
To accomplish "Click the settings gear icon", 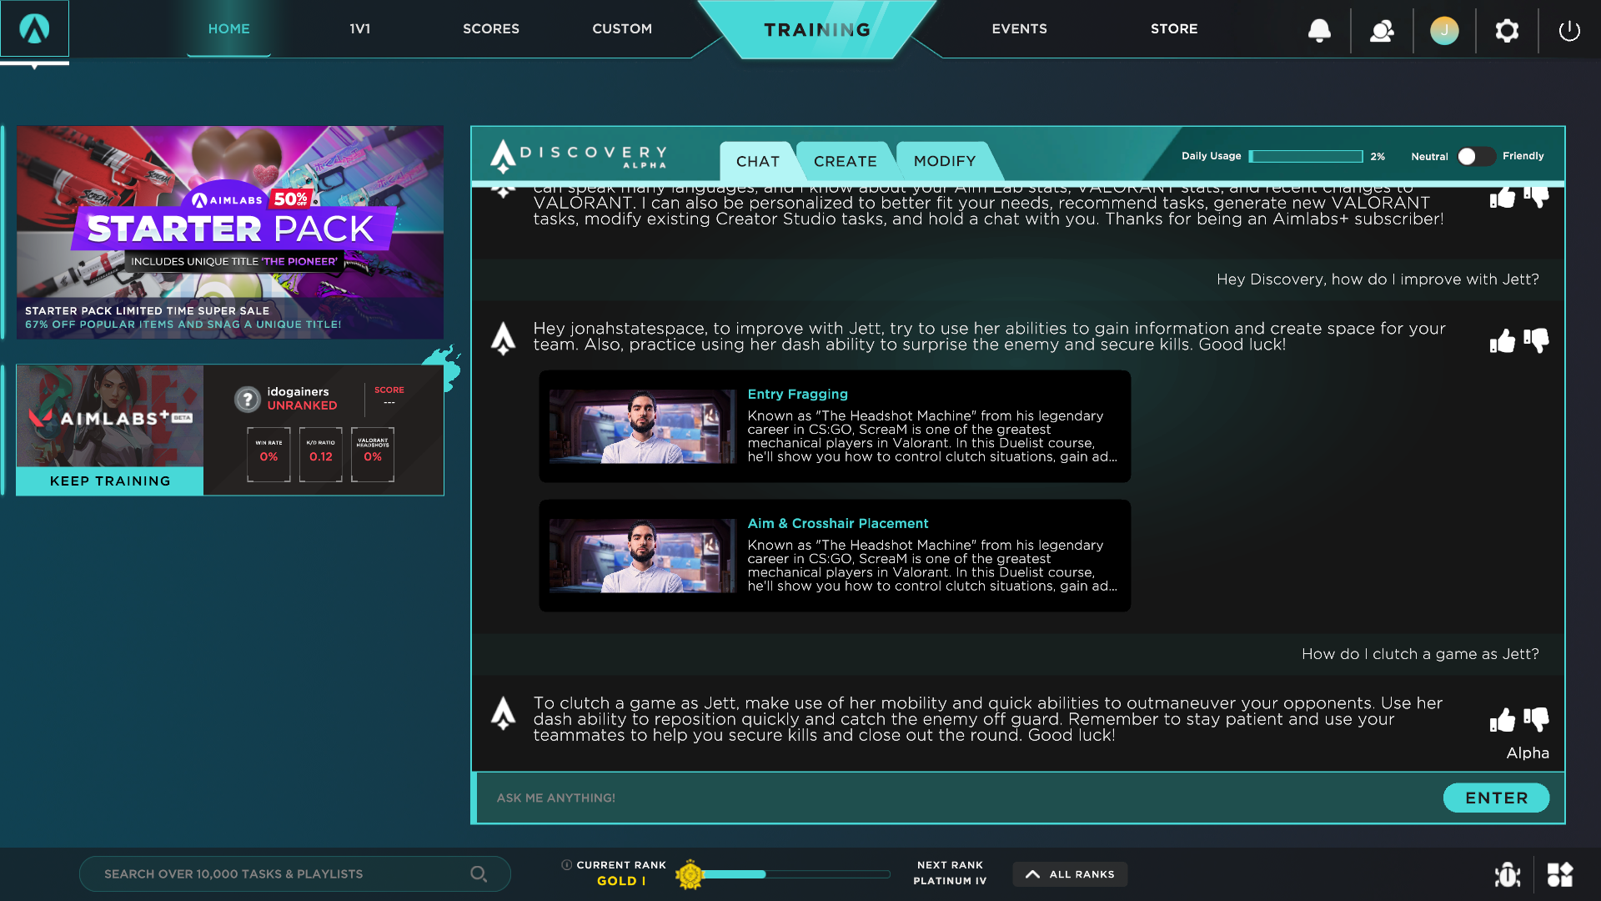I will point(1507,28).
